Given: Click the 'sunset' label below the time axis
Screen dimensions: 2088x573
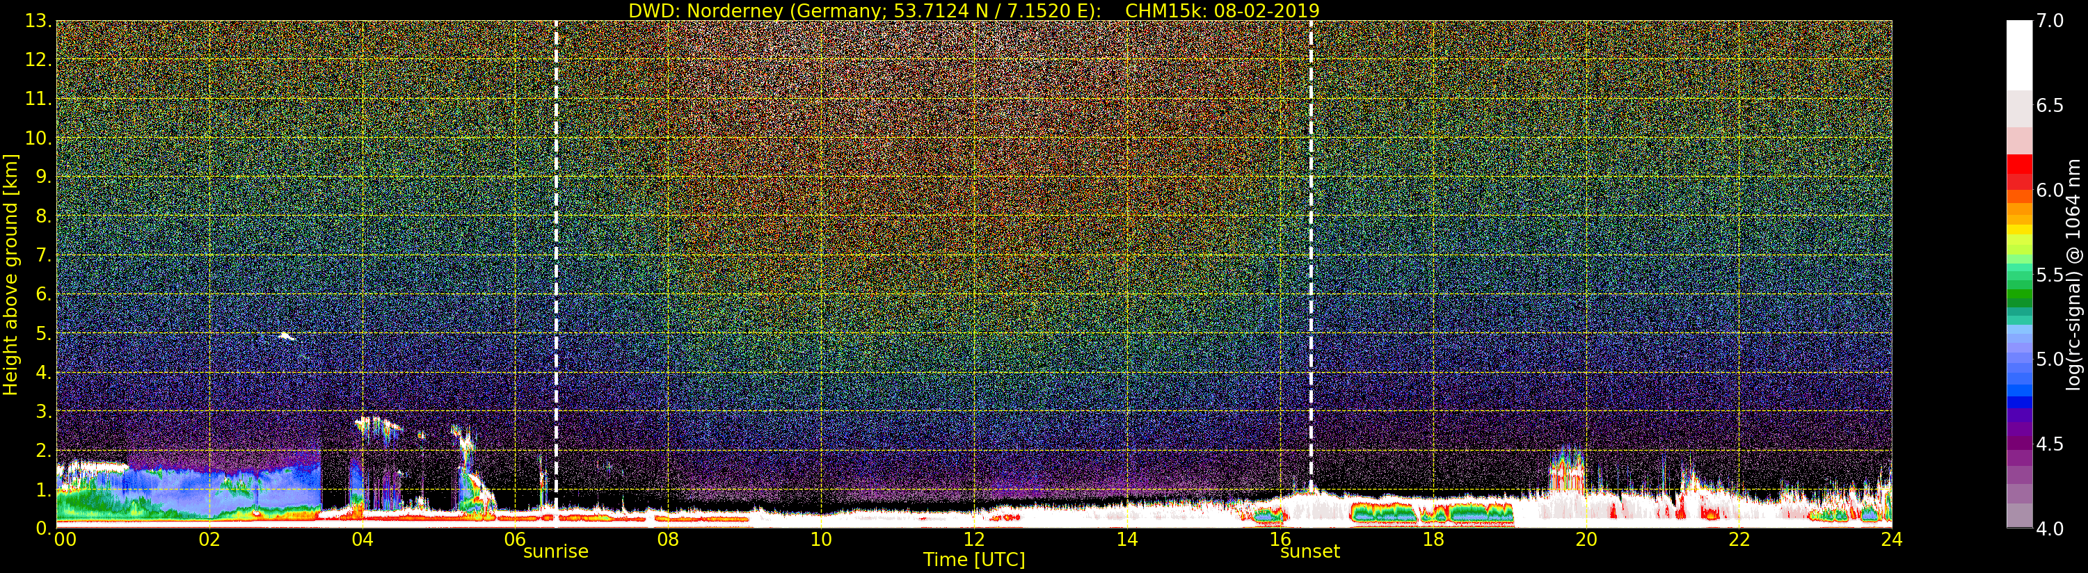Looking at the screenshot, I should pos(1310,552).
